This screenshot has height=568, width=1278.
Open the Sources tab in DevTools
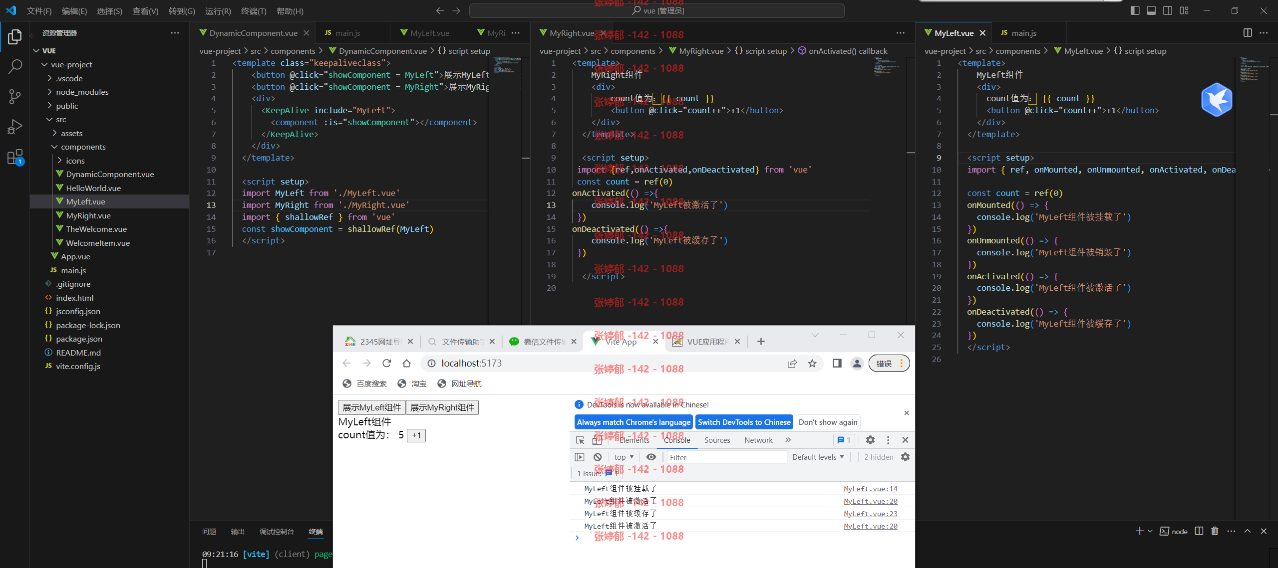pyautogui.click(x=717, y=440)
